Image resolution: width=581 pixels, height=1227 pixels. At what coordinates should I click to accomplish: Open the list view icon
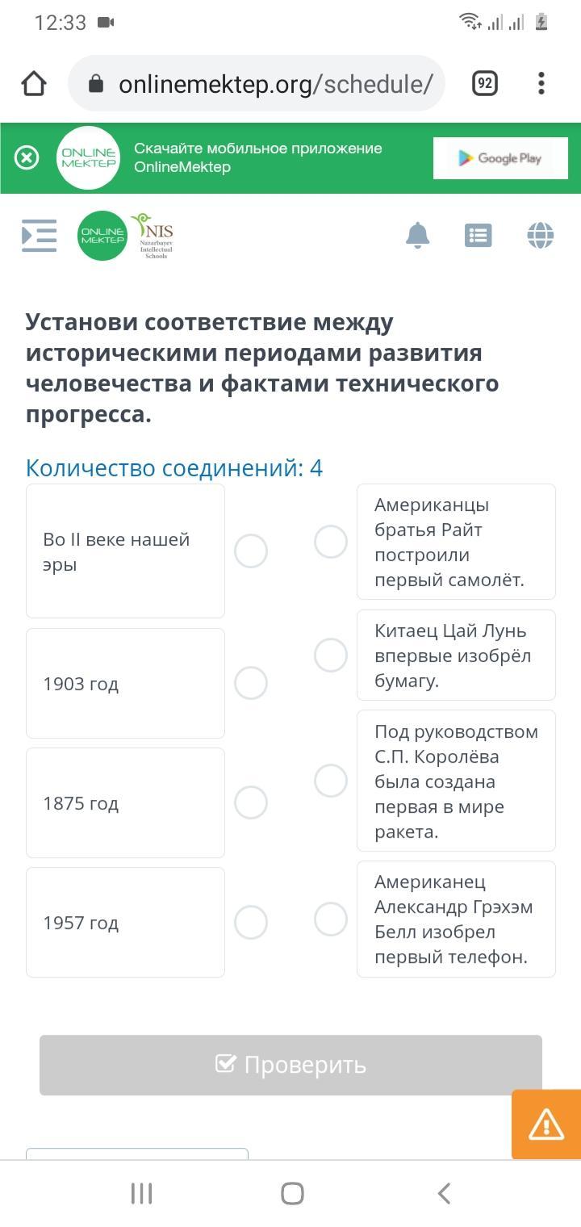point(479,236)
